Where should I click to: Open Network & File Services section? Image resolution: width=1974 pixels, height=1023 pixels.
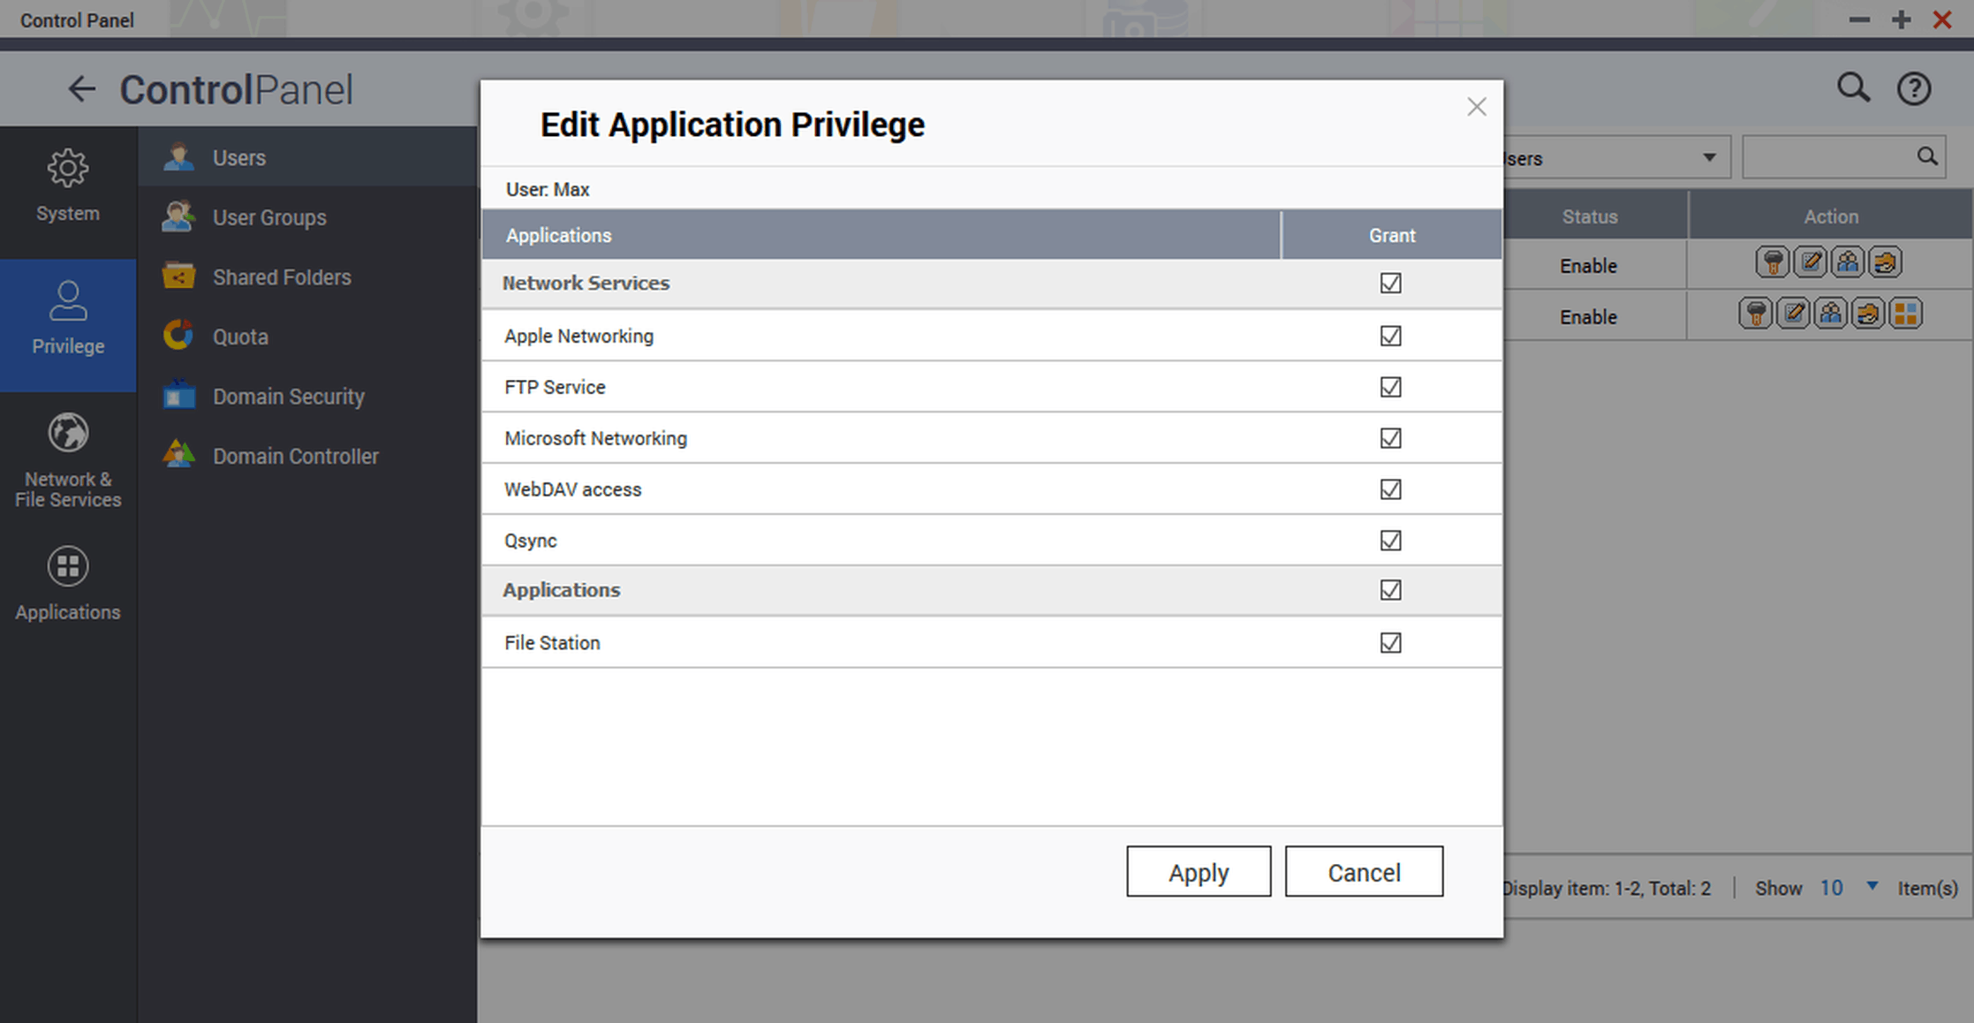(68, 460)
